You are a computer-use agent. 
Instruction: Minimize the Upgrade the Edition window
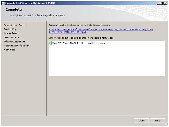click(x=158, y=3)
